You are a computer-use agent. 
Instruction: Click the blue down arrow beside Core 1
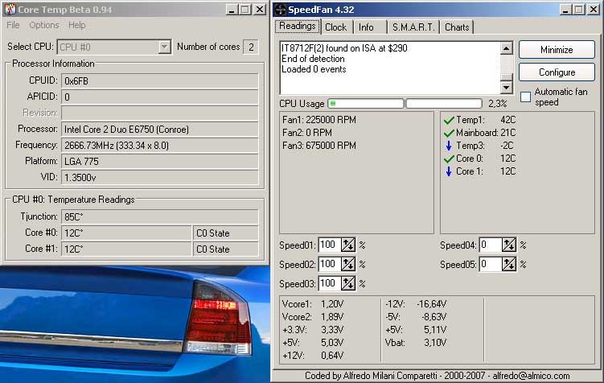click(x=449, y=171)
